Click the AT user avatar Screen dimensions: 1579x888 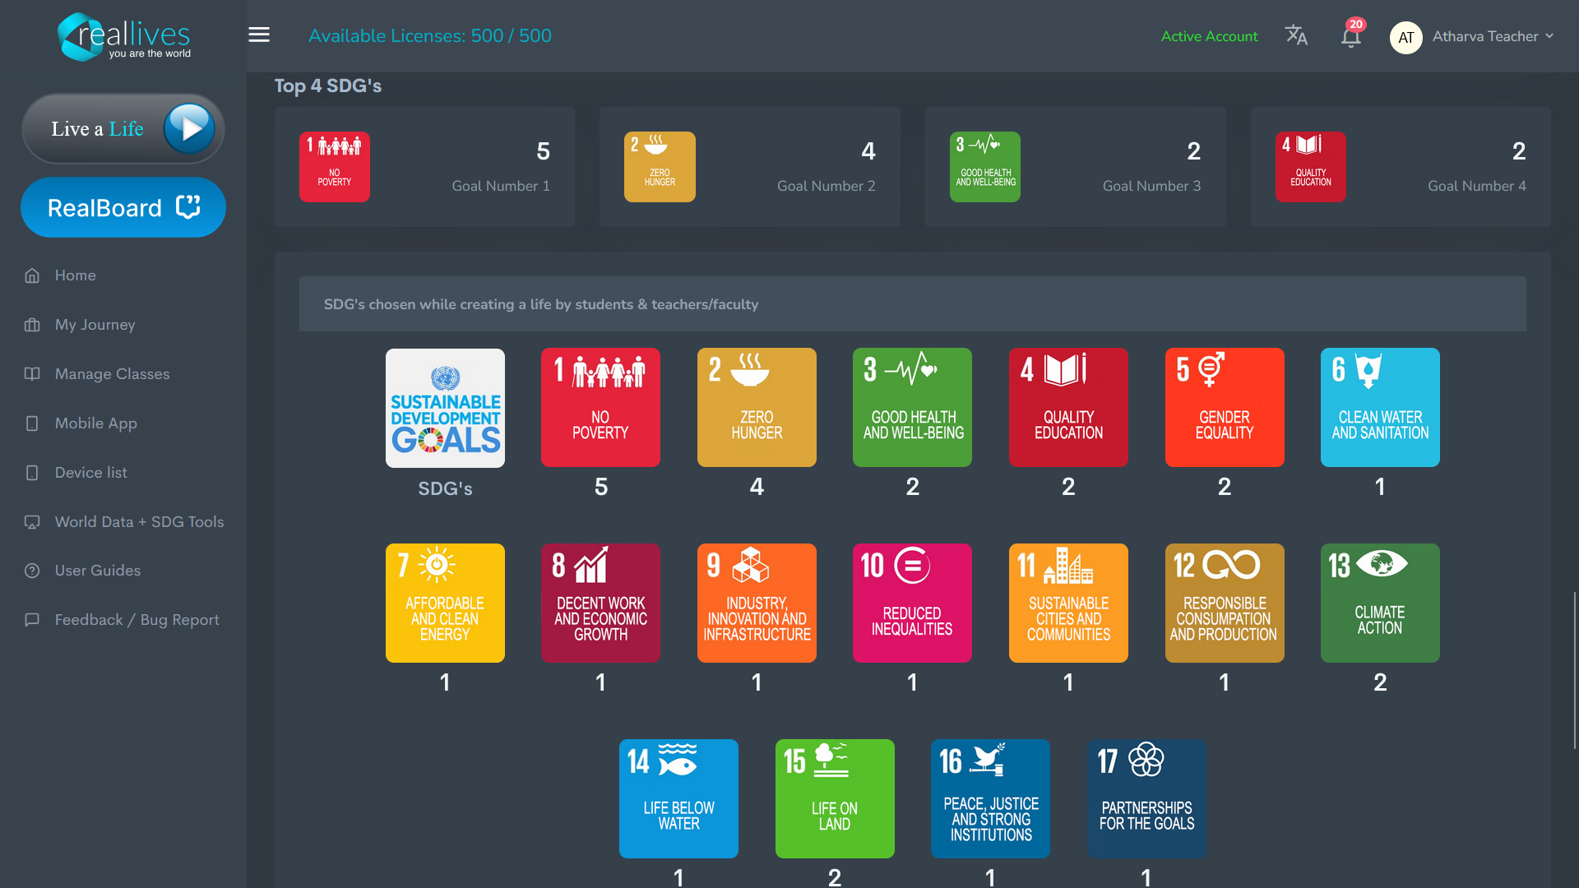(x=1405, y=37)
